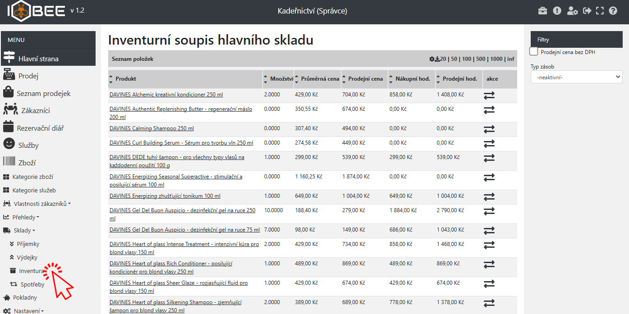Click the Kadeřnictví (Správce) header title
629x314 pixels.
312,11
